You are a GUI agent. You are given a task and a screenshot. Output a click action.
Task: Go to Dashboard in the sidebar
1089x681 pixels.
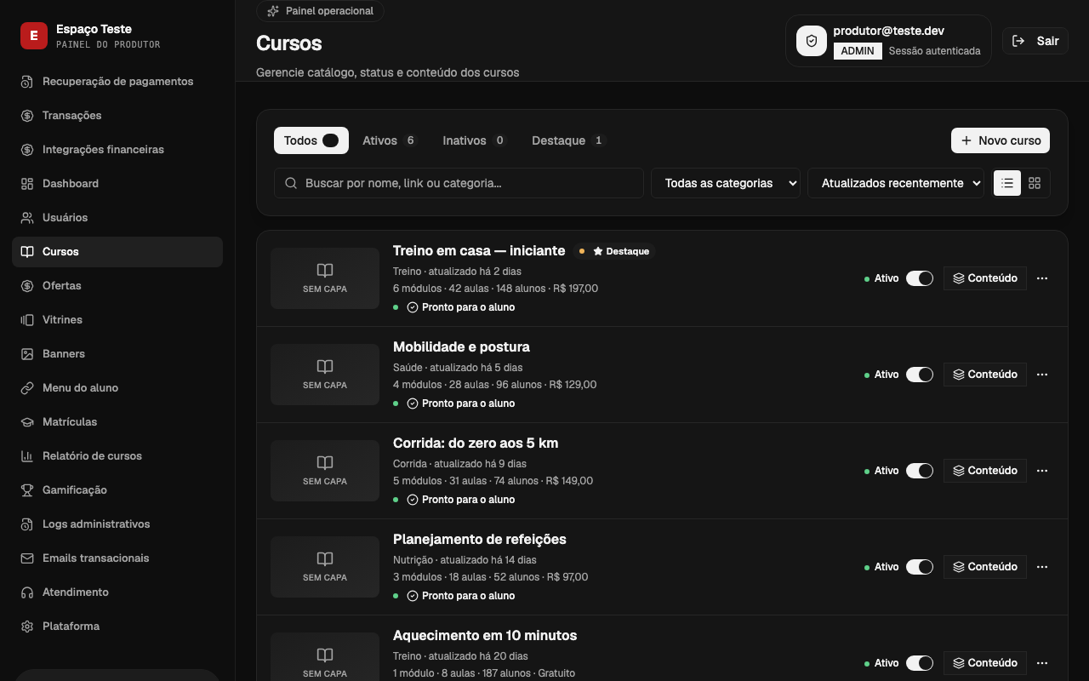117,184
